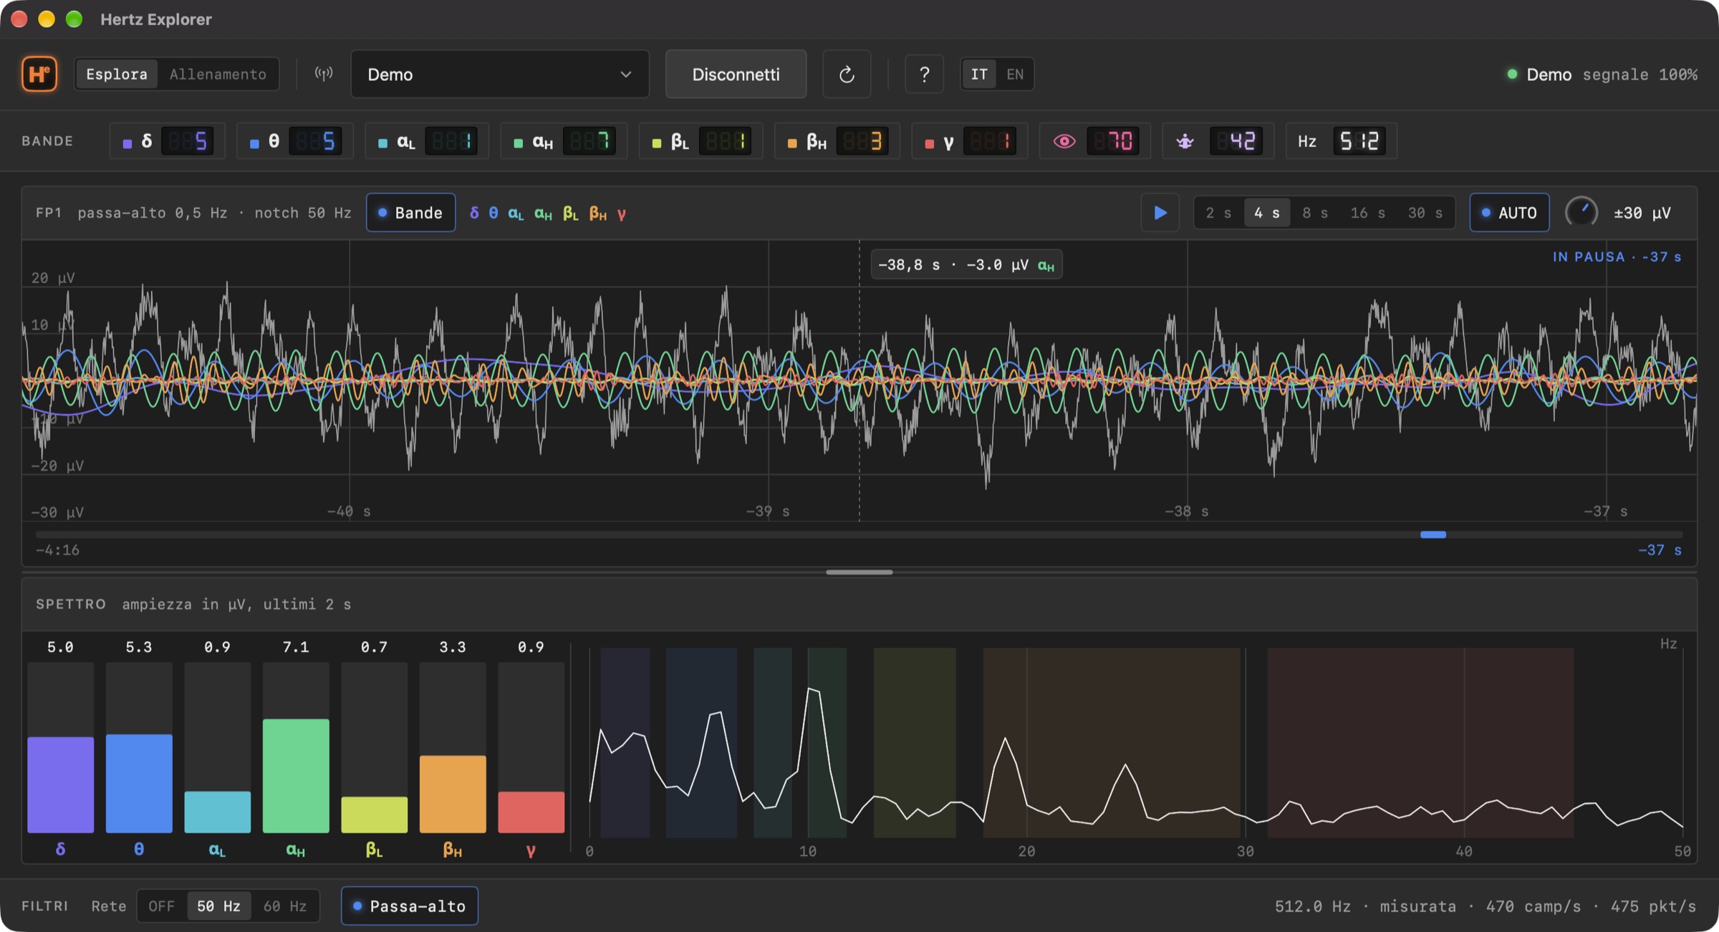
Task: Set time window to 16 s
Action: 1367,213
